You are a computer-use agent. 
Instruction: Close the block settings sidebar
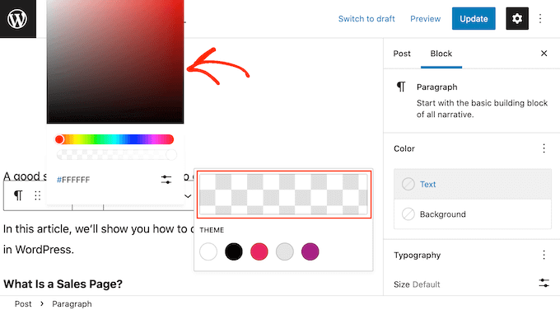pyautogui.click(x=544, y=54)
